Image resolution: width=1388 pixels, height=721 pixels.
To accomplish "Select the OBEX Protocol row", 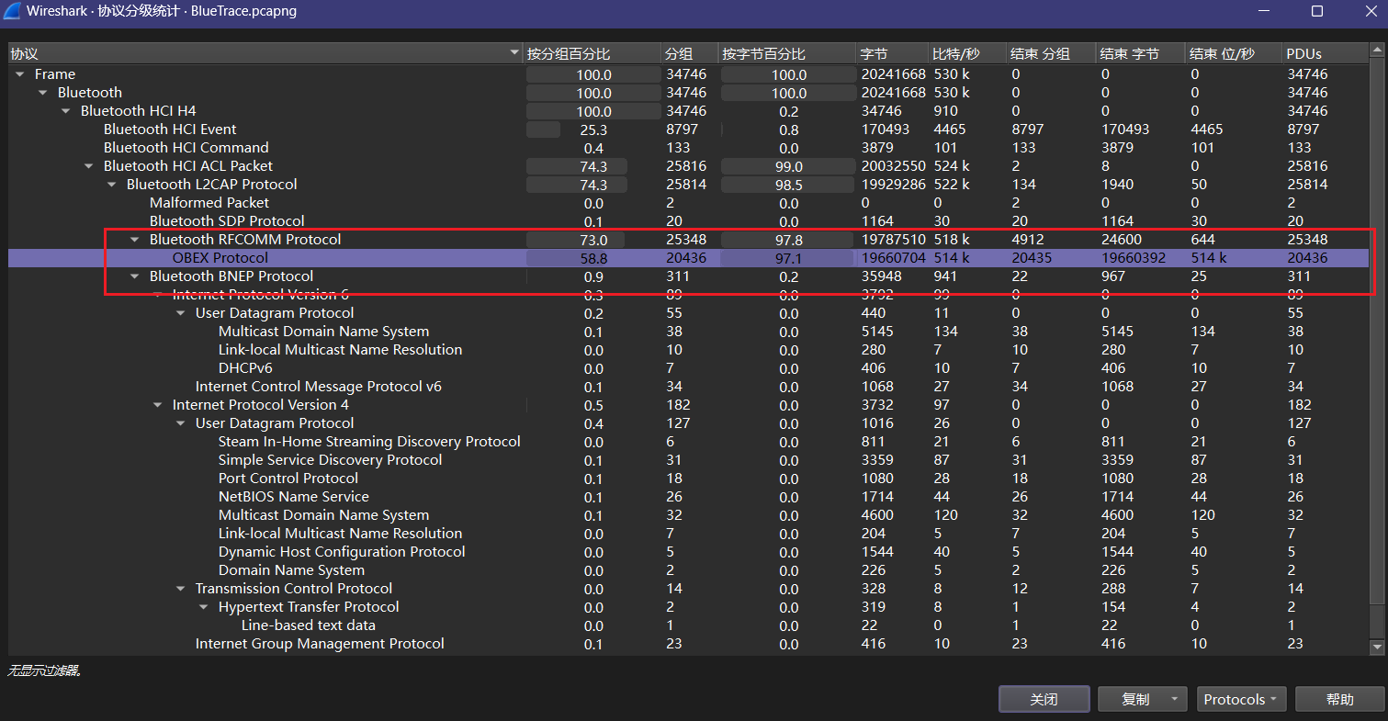I will [x=220, y=258].
